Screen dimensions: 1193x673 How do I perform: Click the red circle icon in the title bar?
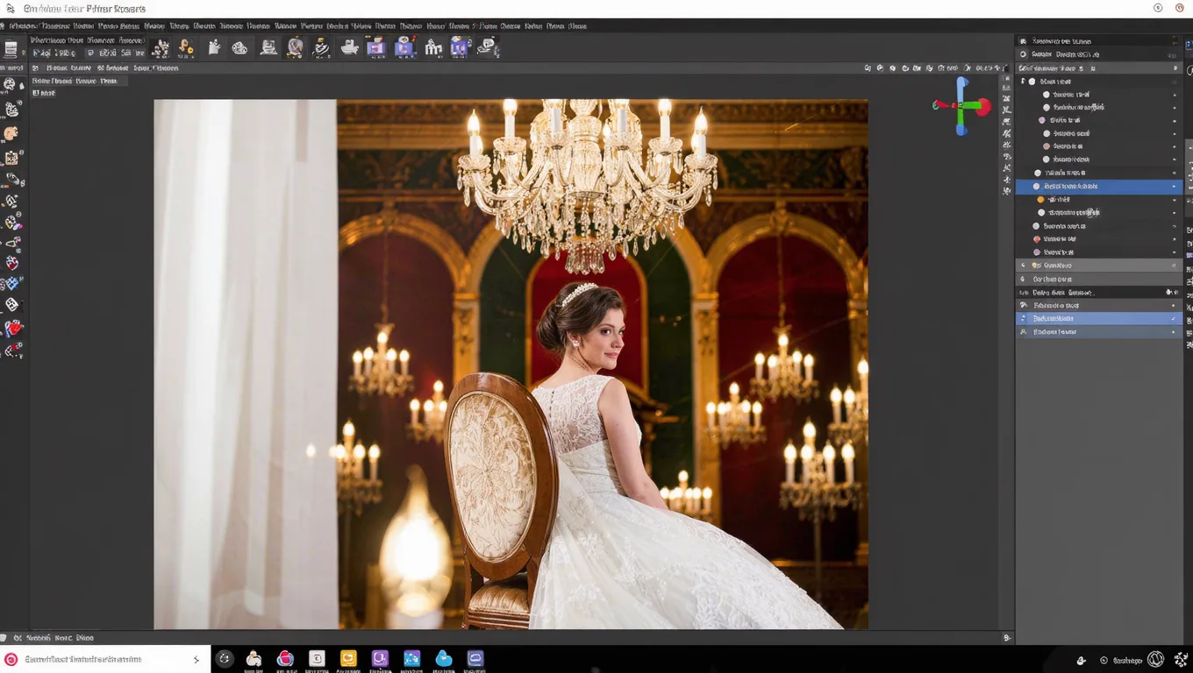click(x=1180, y=8)
